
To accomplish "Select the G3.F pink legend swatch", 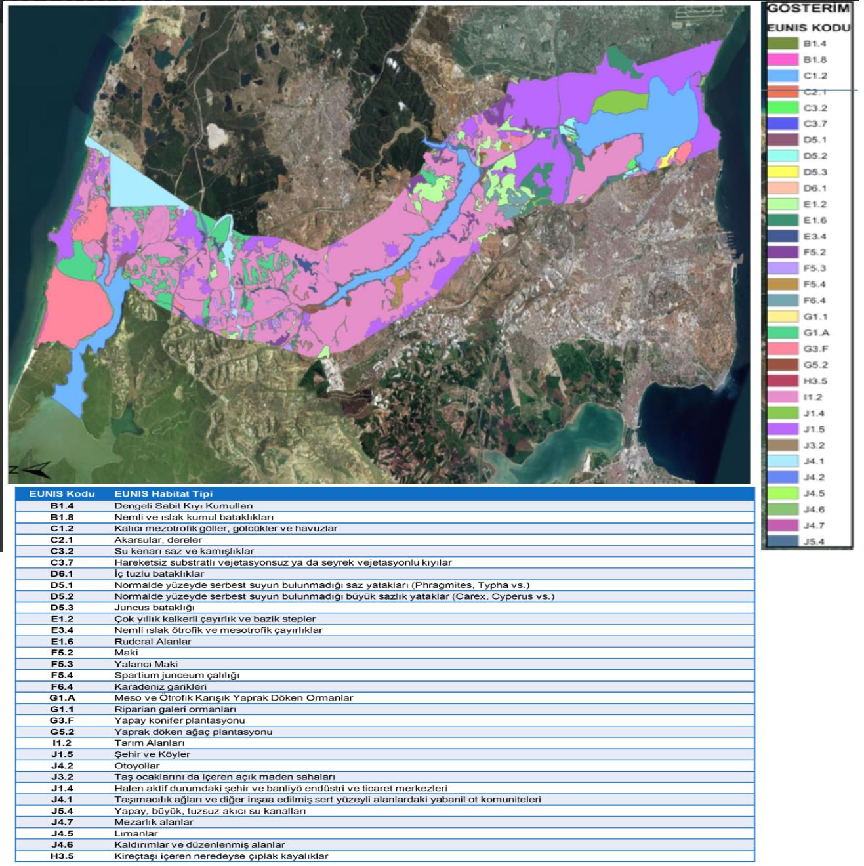I will 783,349.
